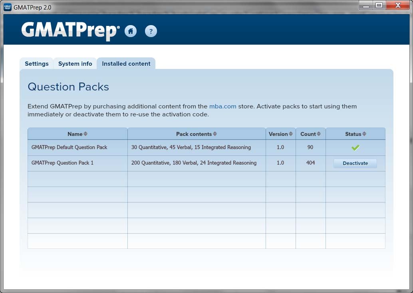The height and width of the screenshot is (293, 413).
Task: Click green checkmark status of Default Pack
Action: 355,147
